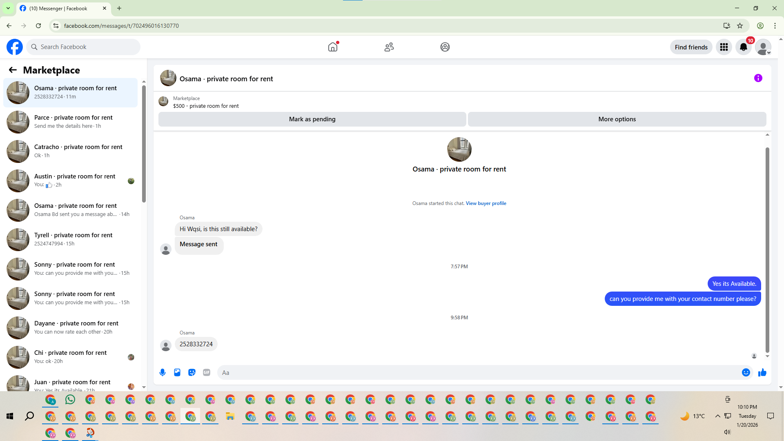Show hidden system tray icons
Screen dimensions: 784x441
pos(717,416)
